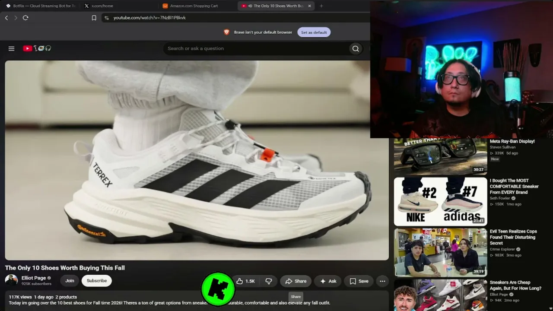Click the address bar URL
553x311 pixels.
pyautogui.click(x=149, y=18)
